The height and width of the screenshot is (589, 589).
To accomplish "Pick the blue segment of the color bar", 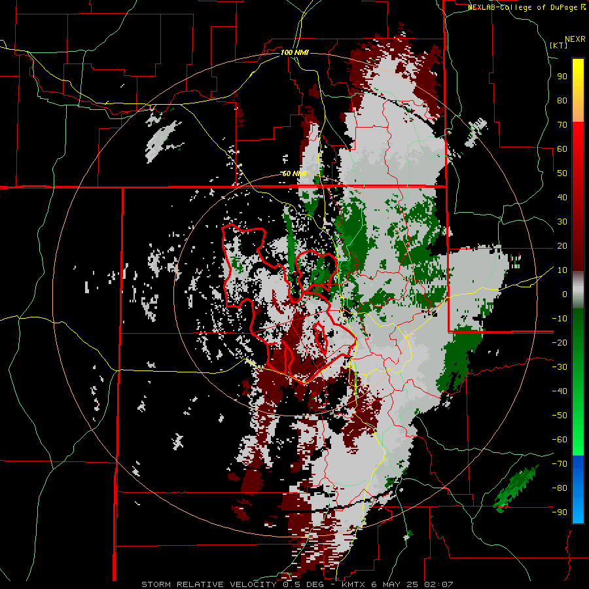I will tap(578, 489).
